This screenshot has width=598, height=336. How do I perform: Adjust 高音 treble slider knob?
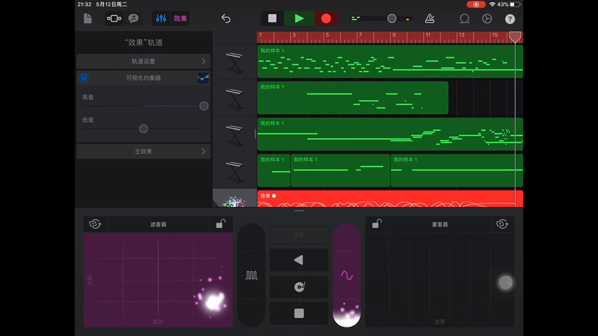(x=204, y=106)
